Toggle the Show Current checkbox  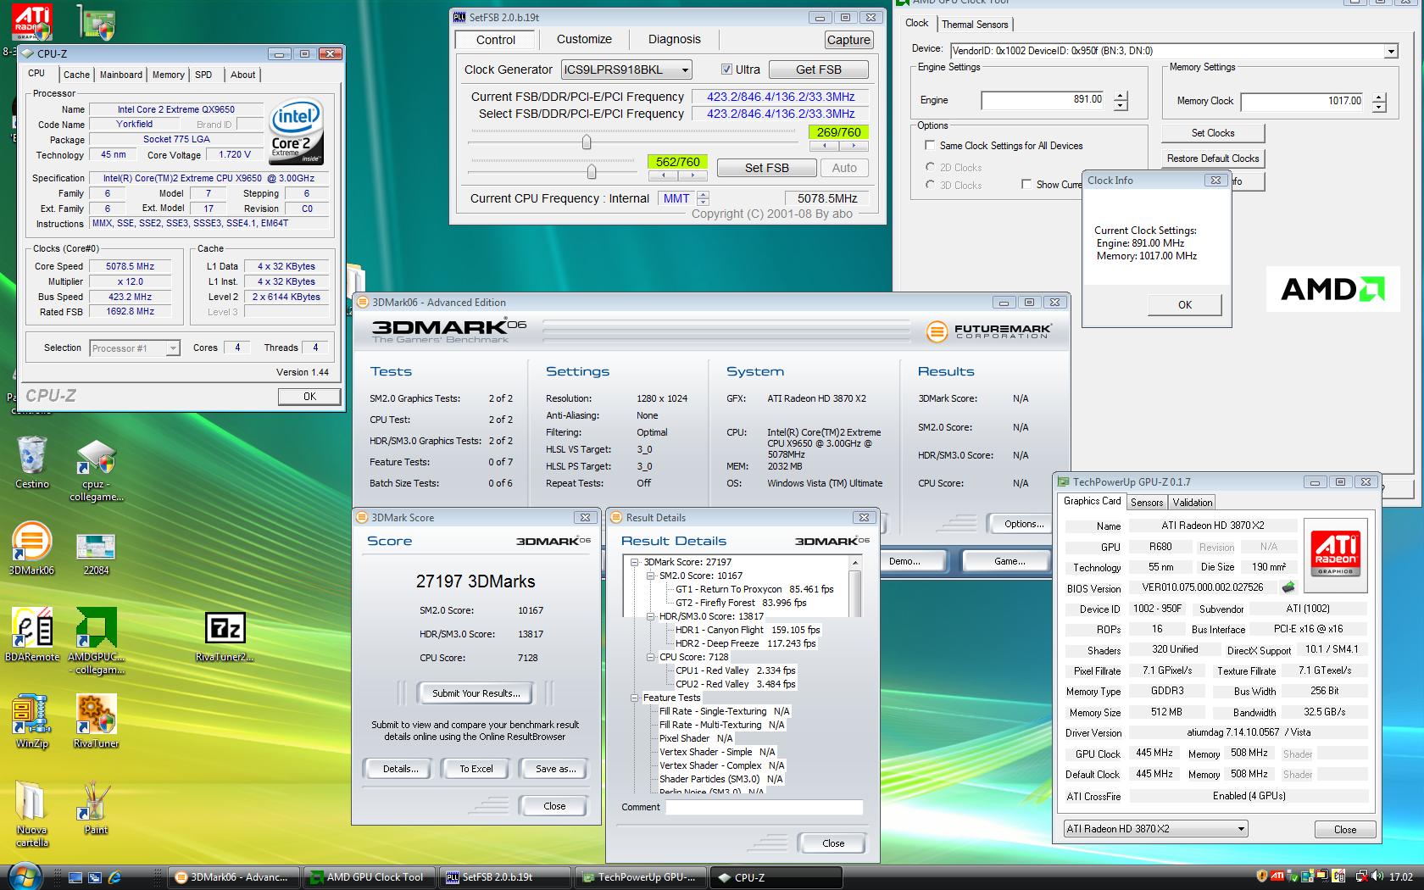(1026, 184)
